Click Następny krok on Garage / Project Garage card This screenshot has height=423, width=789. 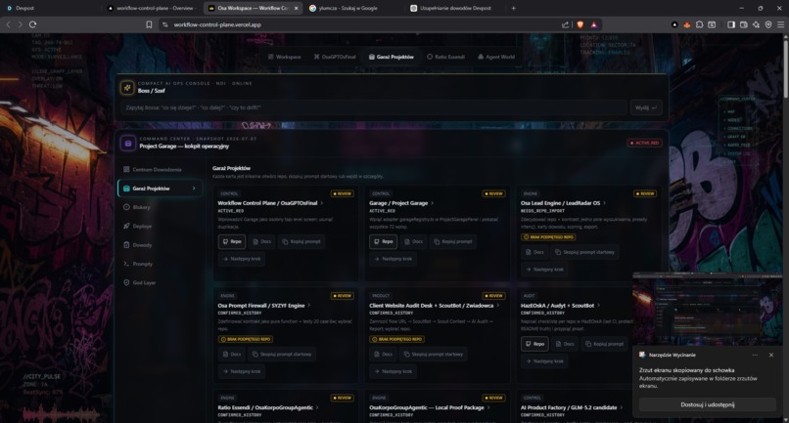(x=393, y=259)
